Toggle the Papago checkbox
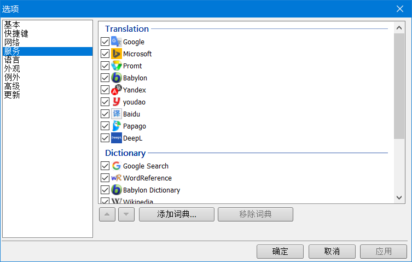The image size is (412, 262). click(105, 126)
